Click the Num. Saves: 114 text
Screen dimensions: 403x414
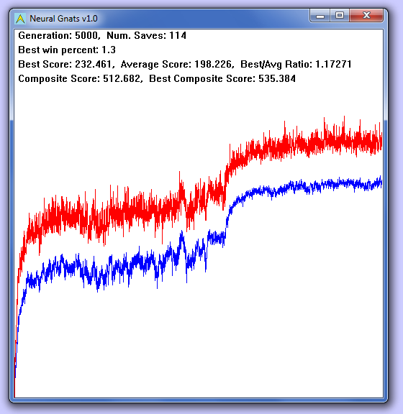click(147, 35)
